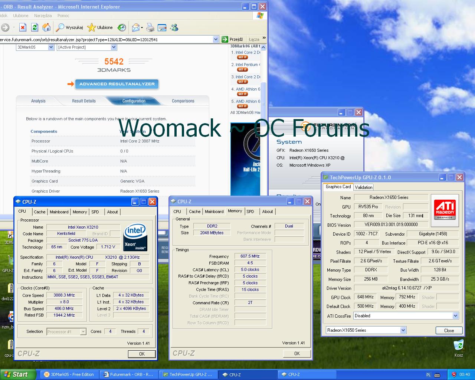Click OK in the memory CPU-Z window
Screen dimensions: 475x380
click(297, 354)
